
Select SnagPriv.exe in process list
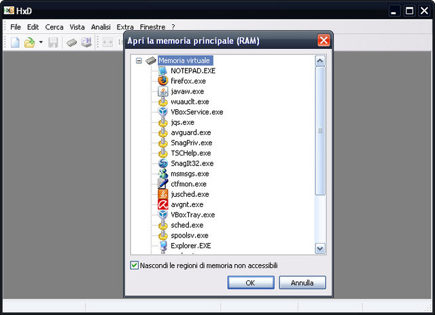192,143
